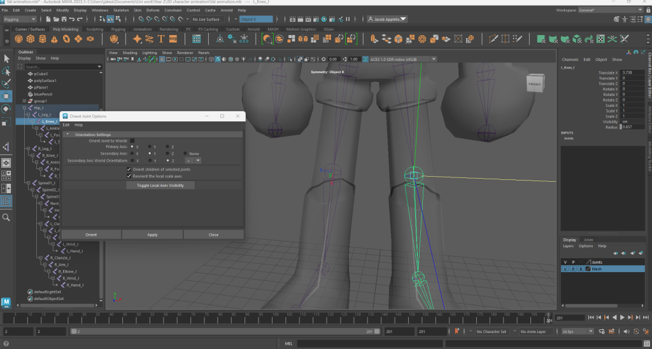
Task: Switch to the Sculpting shelf tab
Action: pyautogui.click(x=94, y=29)
